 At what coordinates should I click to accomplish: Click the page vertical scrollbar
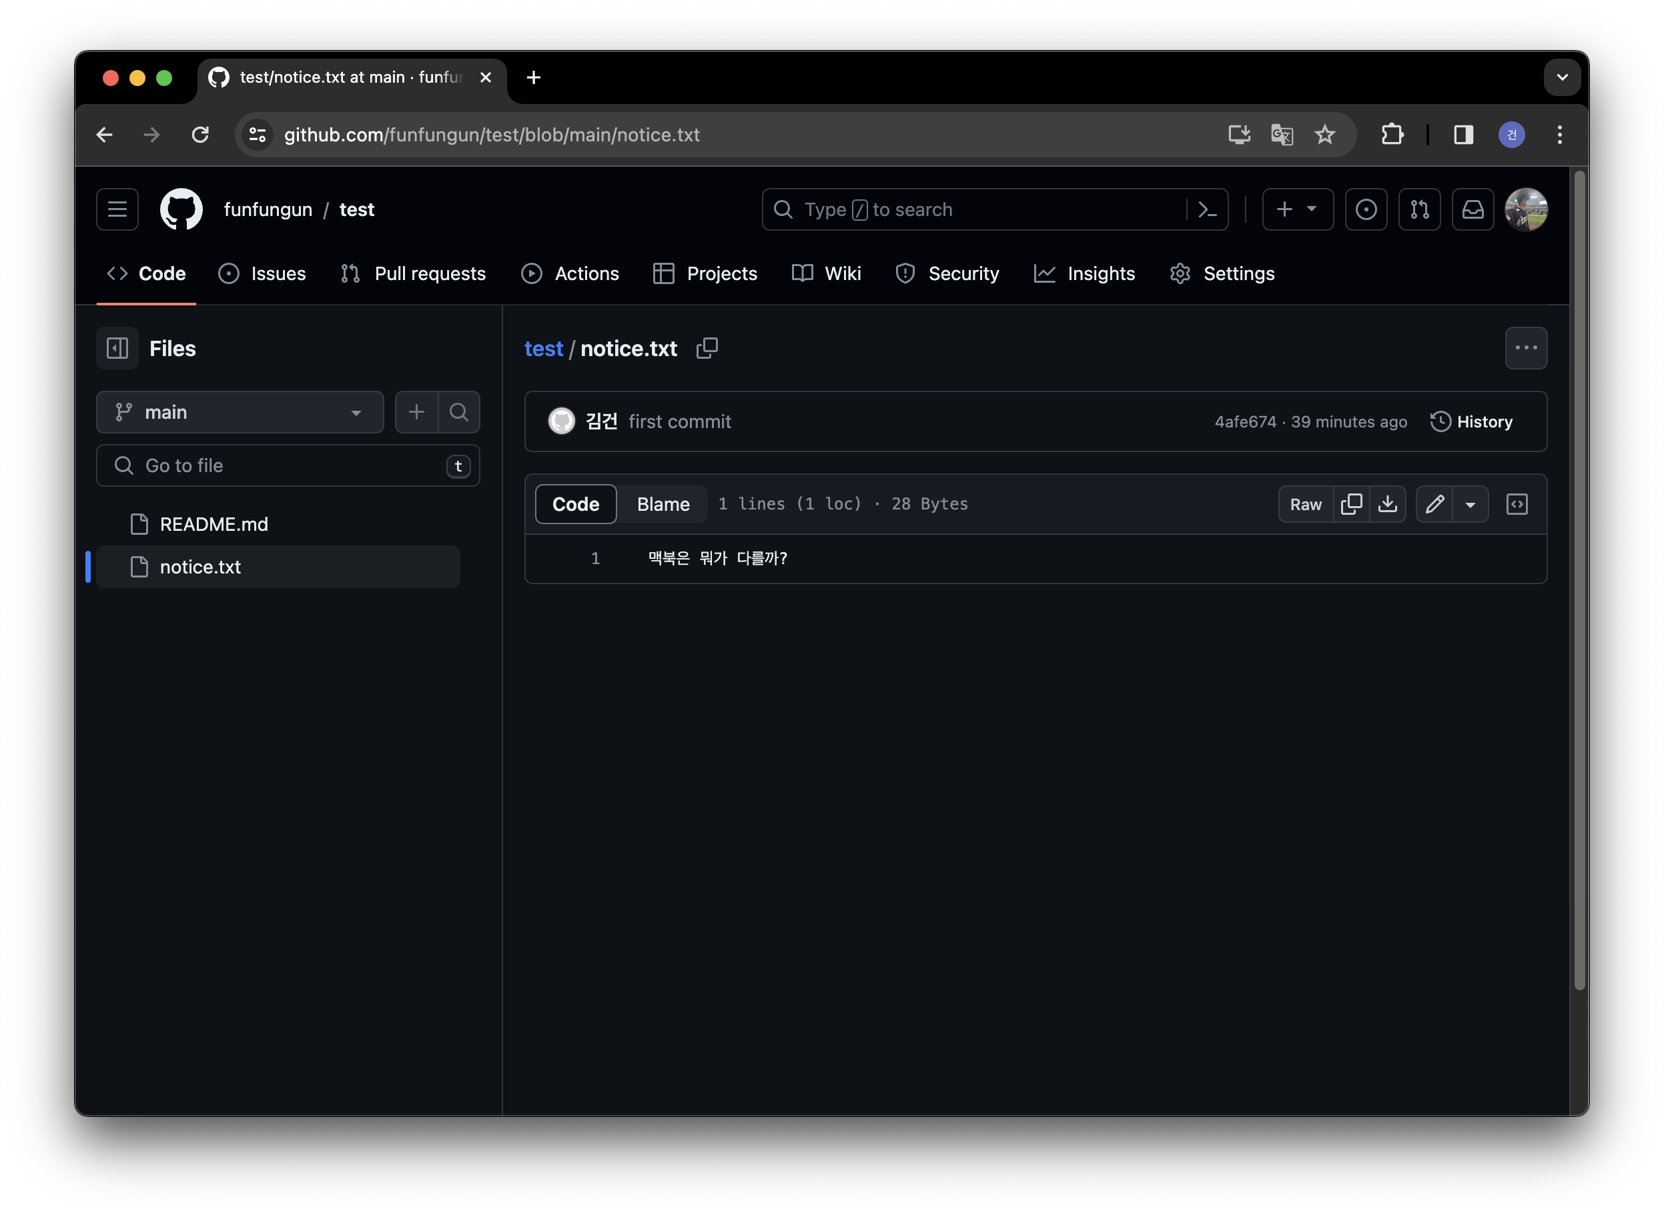(x=1579, y=581)
